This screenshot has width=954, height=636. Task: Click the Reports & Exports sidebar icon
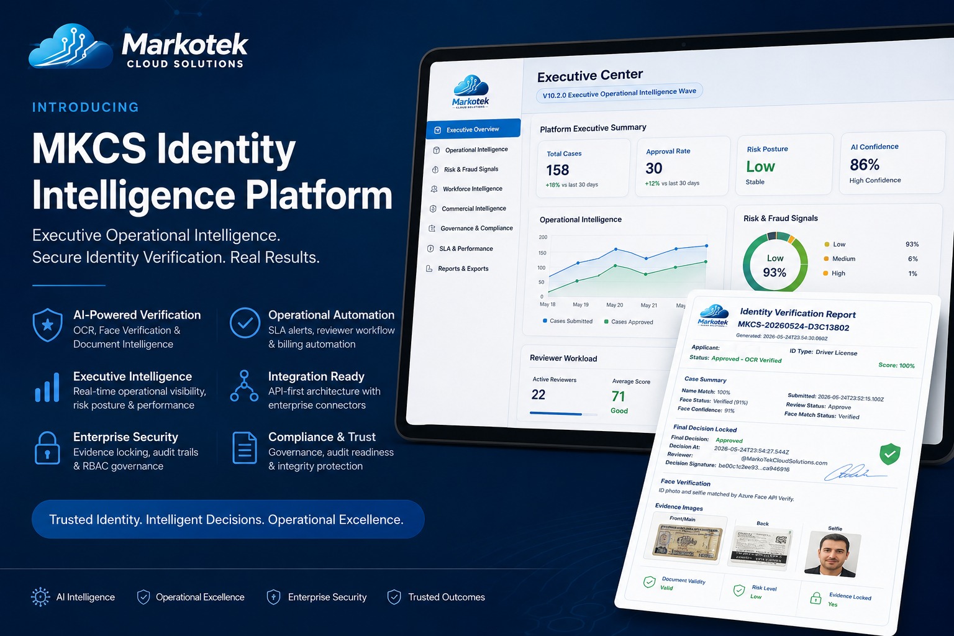tap(429, 269)
